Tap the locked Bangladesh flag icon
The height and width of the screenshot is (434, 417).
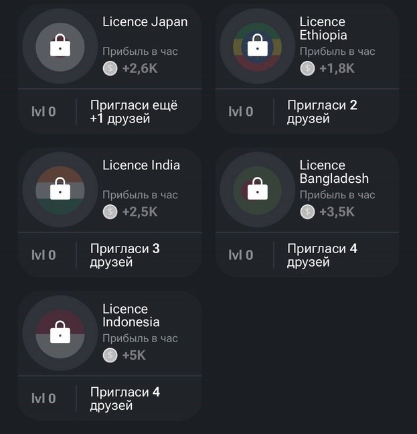[x=257, y=190]
